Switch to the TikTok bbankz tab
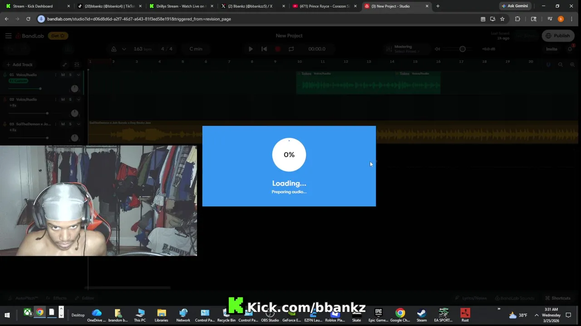 [109, 6]
